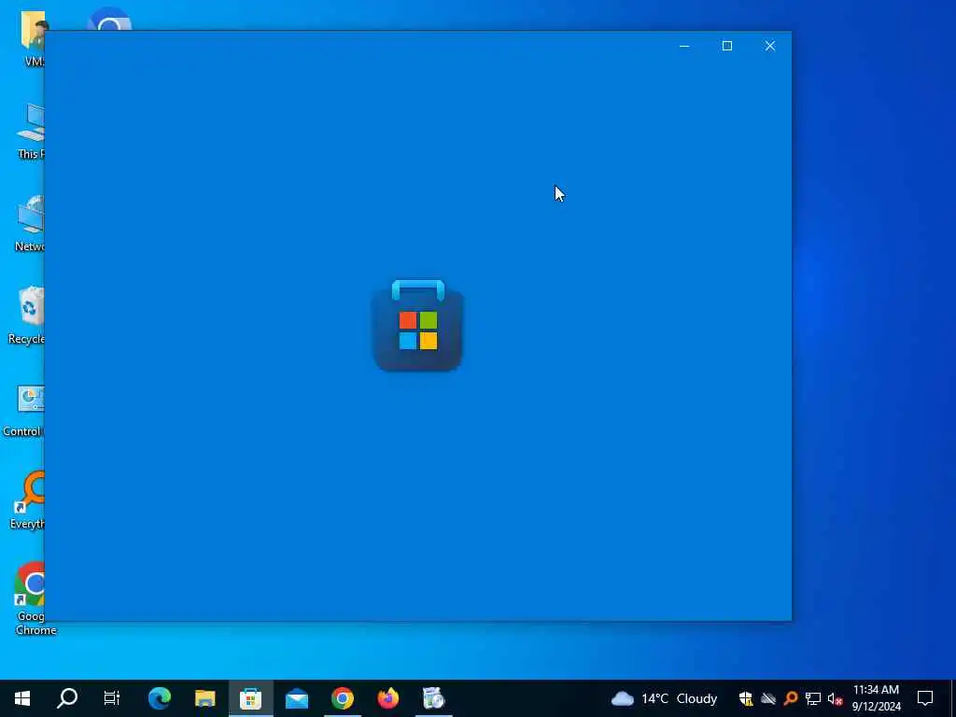
Task: Open the installer disc app on taskbar
Action: click(x=433, y=698)
